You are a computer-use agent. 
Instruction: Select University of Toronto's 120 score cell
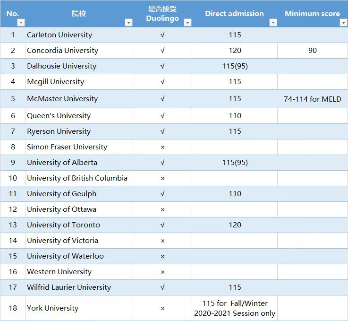point(235,225)
